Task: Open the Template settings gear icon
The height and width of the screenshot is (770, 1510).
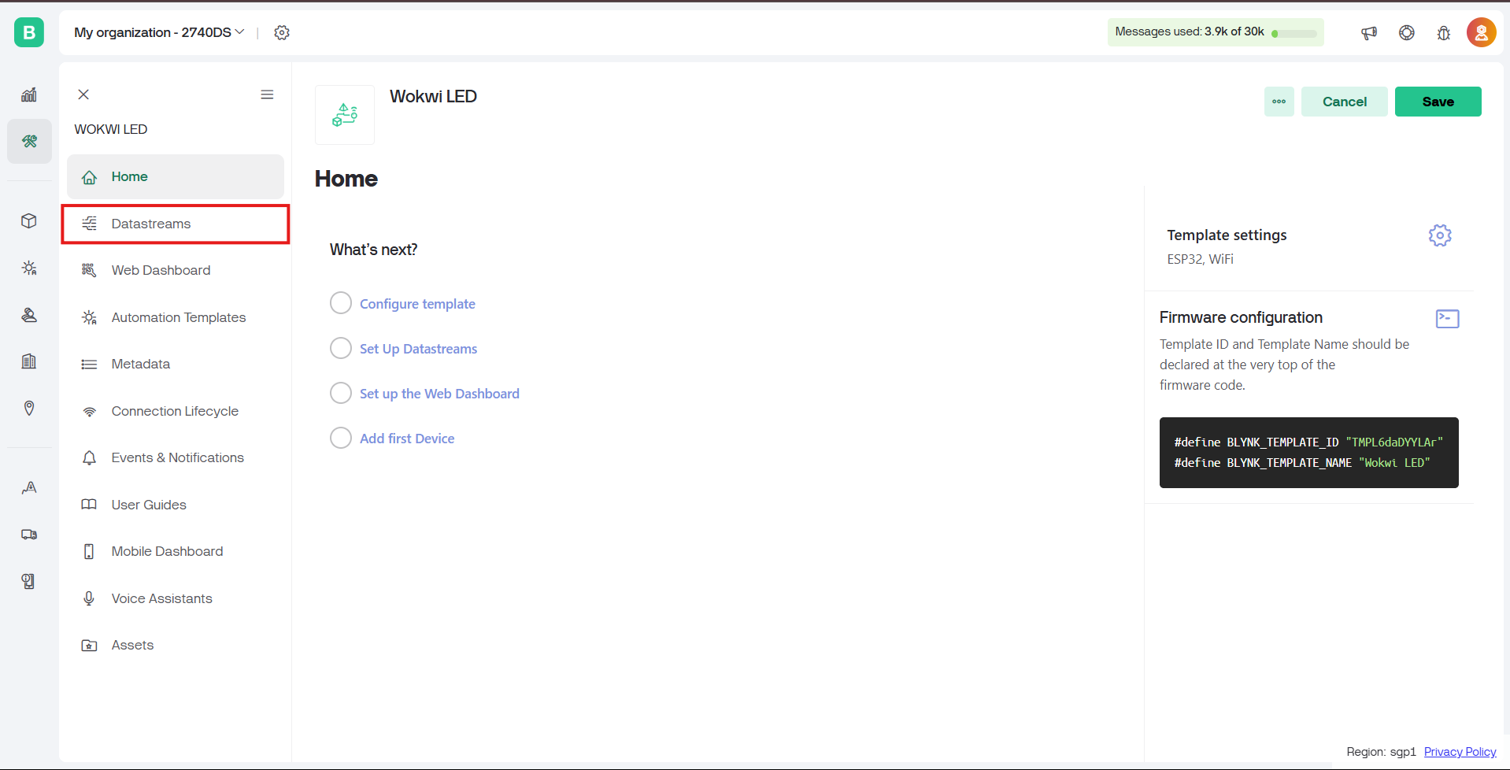Action: tap(1439, 235)
